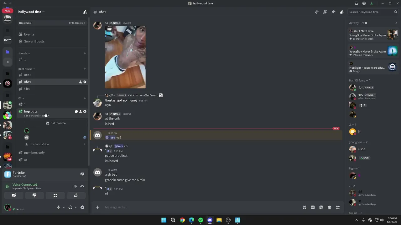Open the GIF picker in message bar

coord(313,207)
